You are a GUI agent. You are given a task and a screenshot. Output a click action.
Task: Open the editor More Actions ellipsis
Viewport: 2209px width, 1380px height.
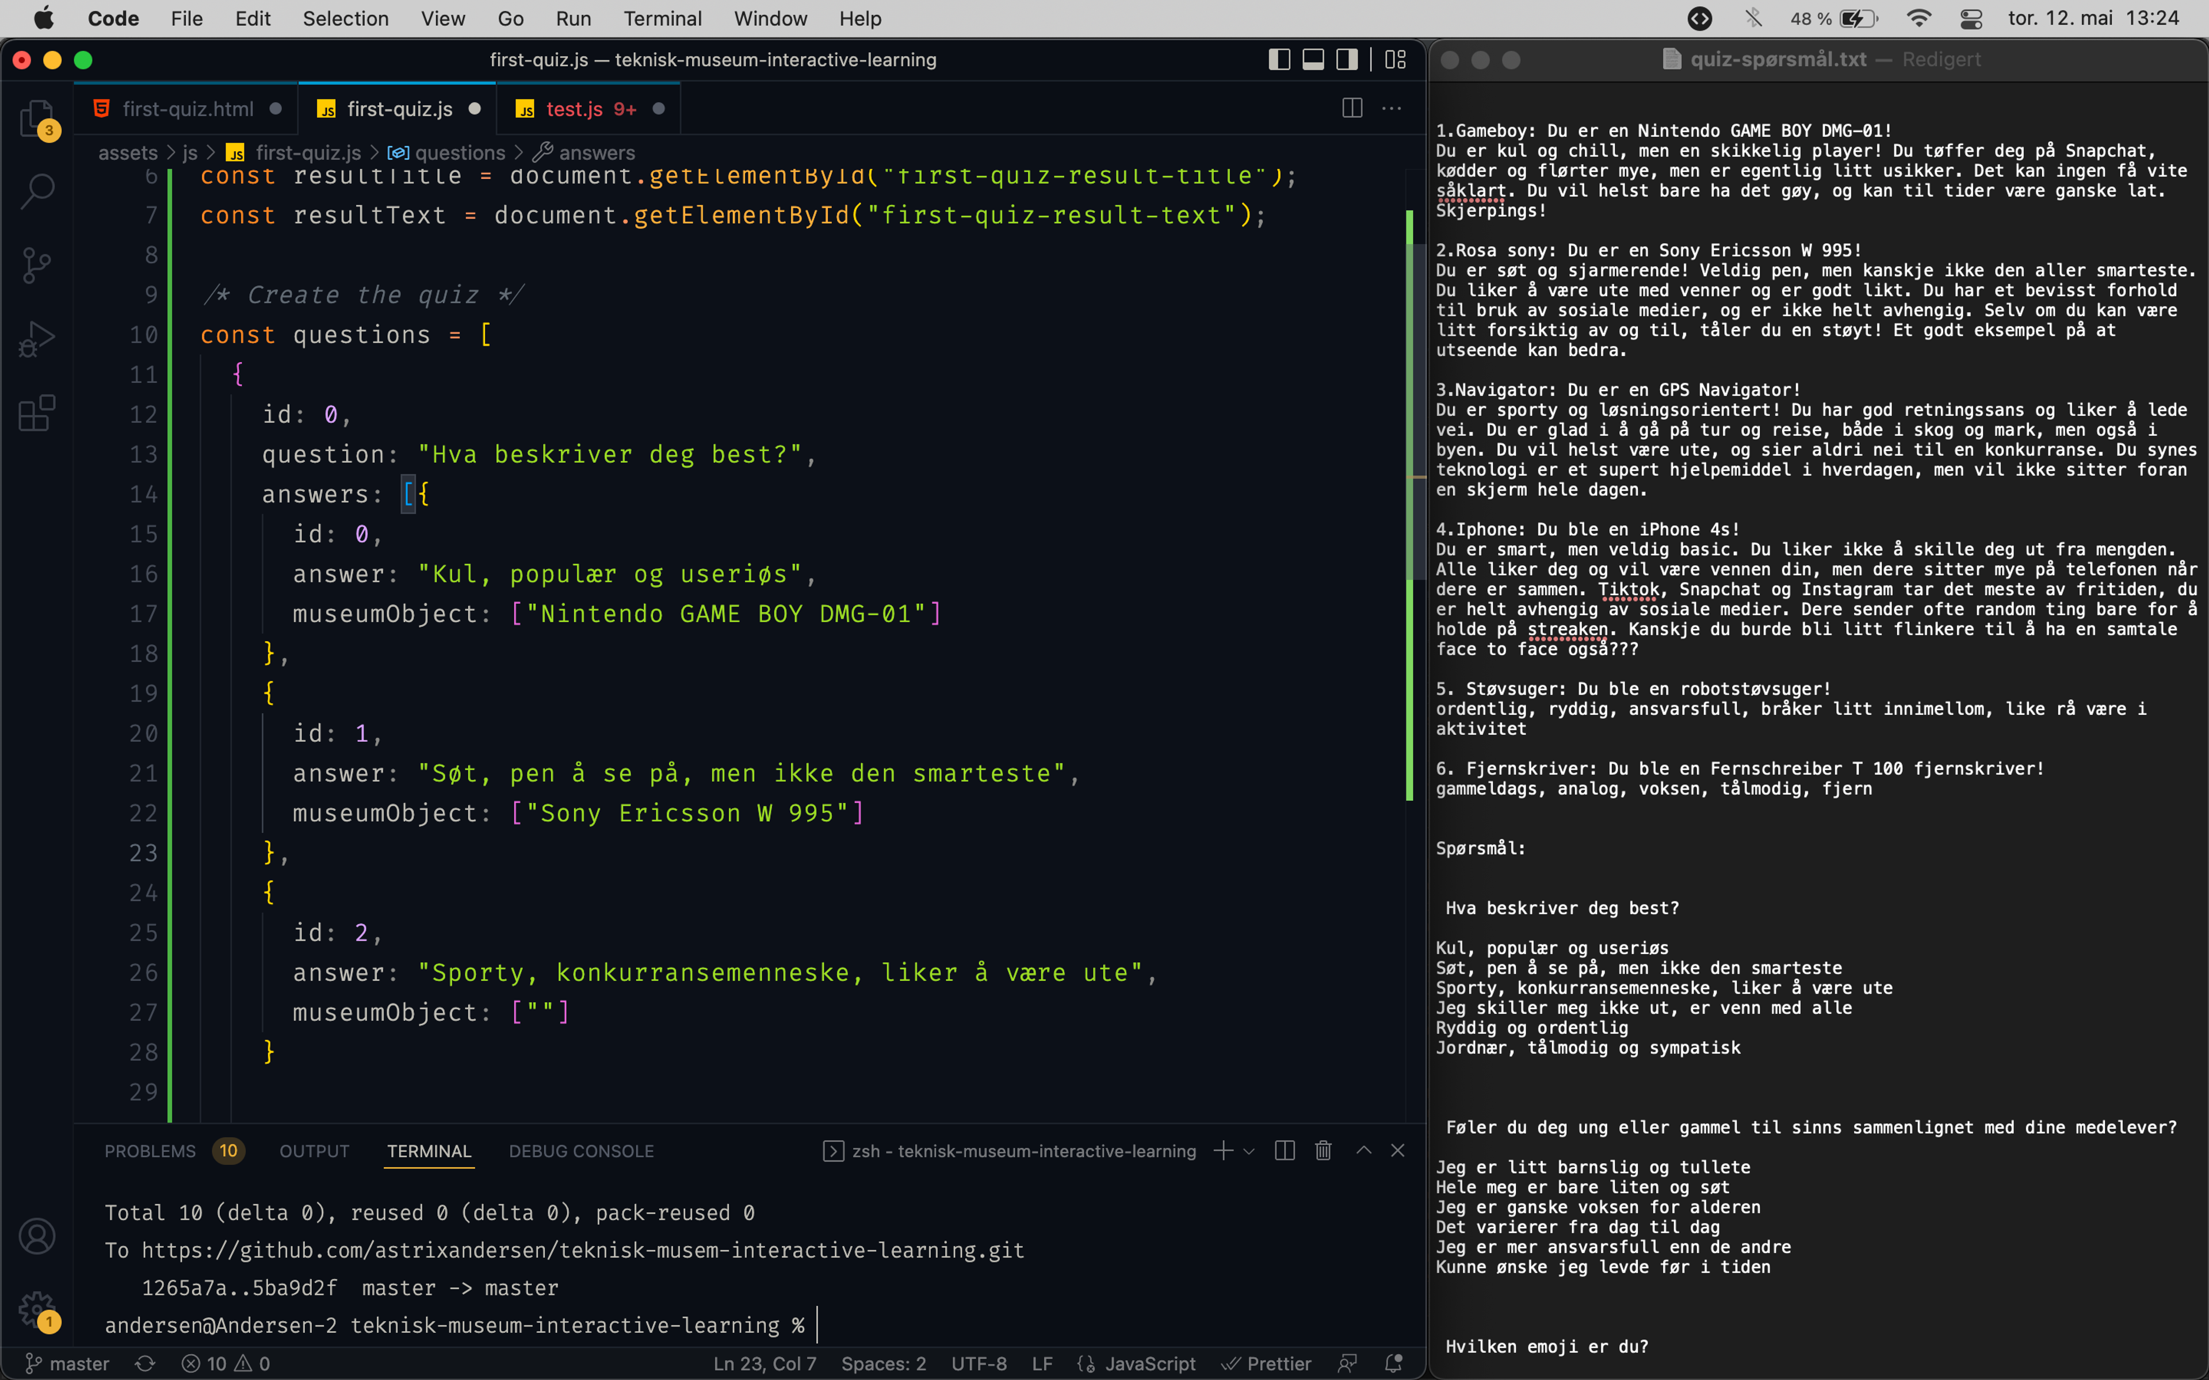[1391, 108]
